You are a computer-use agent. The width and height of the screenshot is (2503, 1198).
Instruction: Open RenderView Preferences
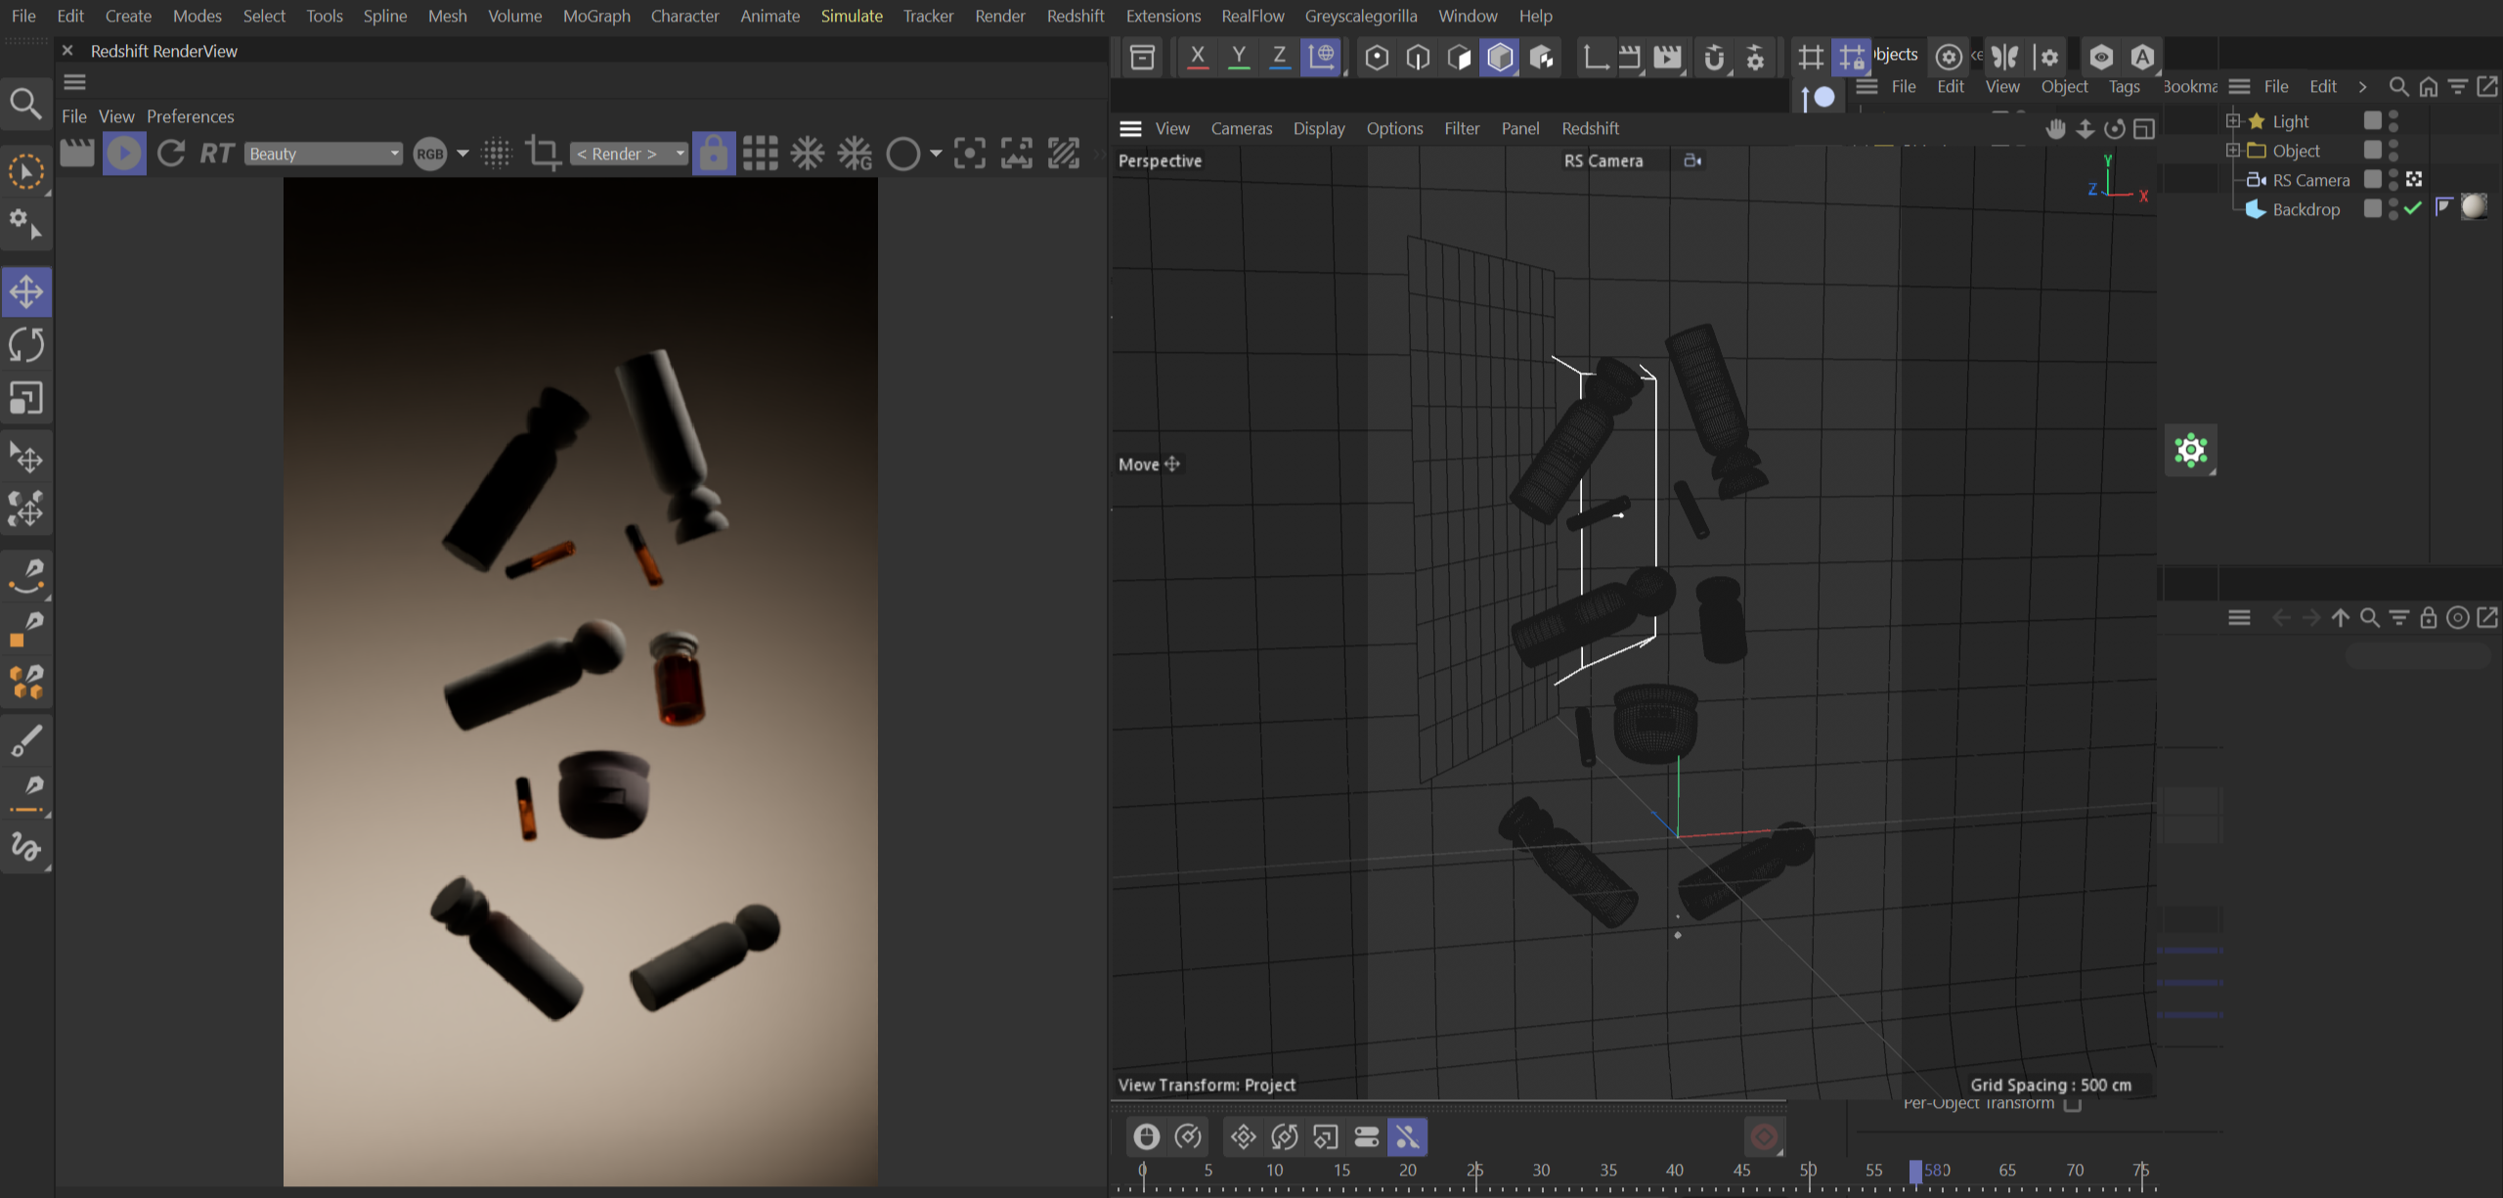coord(190,116)
